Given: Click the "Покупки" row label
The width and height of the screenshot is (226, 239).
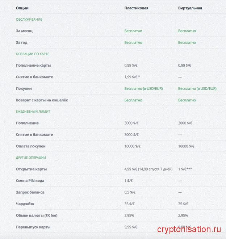Looking at the screenshot, I should click(x=24, y=89).
